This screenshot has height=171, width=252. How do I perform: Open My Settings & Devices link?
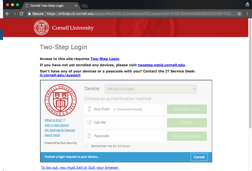coord(60,130)
